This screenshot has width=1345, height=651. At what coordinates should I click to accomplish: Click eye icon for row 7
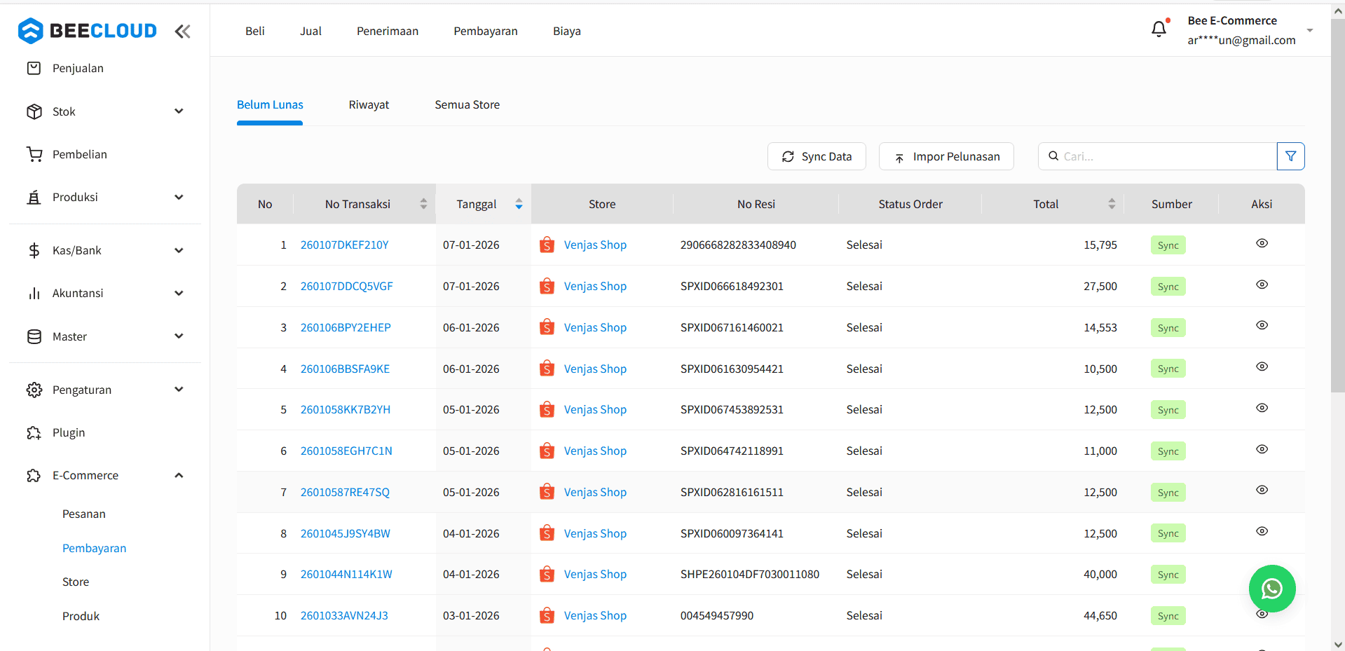(x=1262, y=490)
